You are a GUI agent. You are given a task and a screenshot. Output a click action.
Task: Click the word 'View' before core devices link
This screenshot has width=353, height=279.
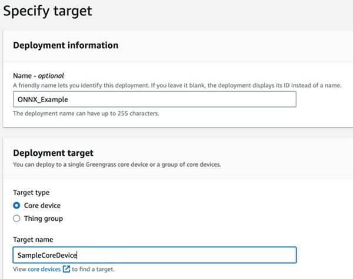(19, 268)
